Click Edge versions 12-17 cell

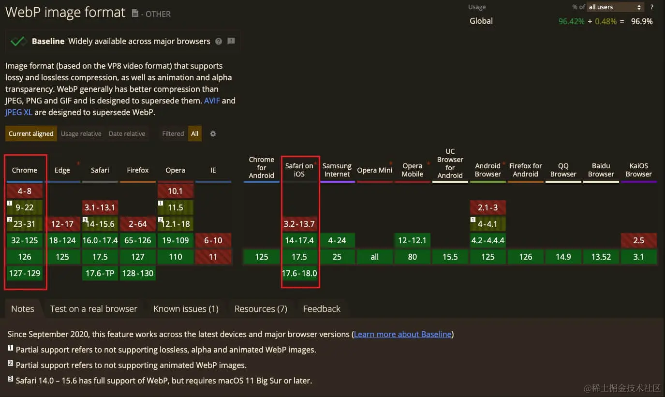point(62,224)
